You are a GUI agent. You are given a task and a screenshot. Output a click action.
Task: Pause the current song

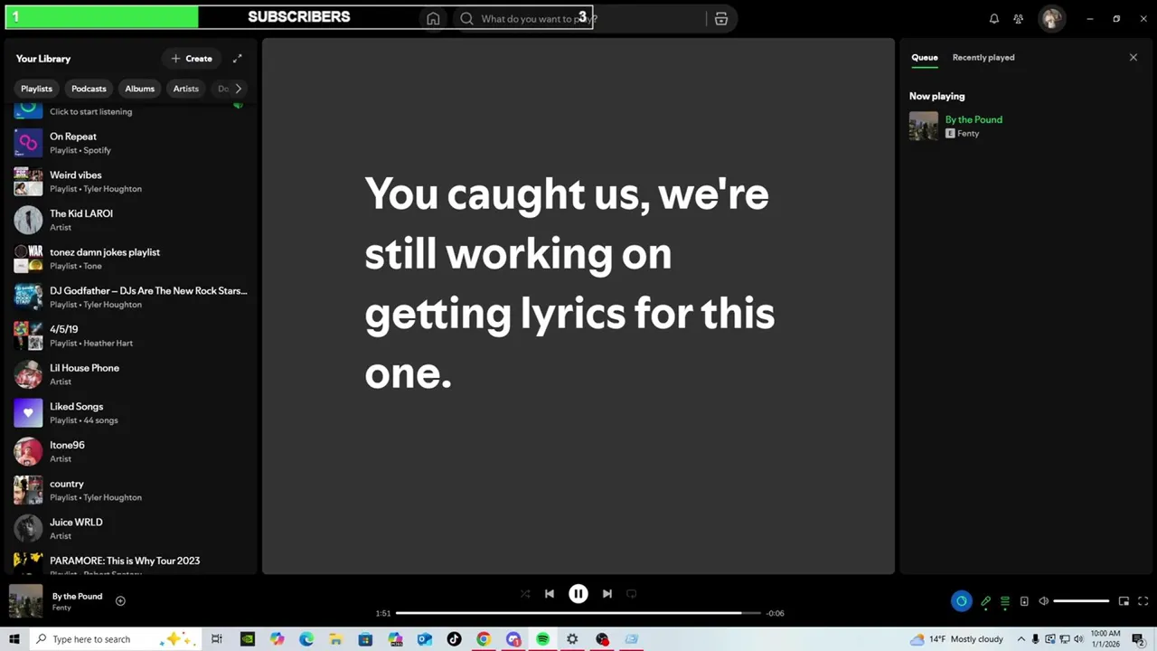tap(578, 594)
